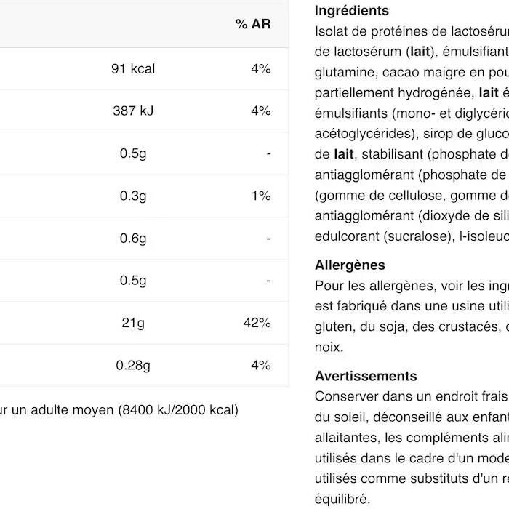Select the 0.6g table value

click(133, 239)
